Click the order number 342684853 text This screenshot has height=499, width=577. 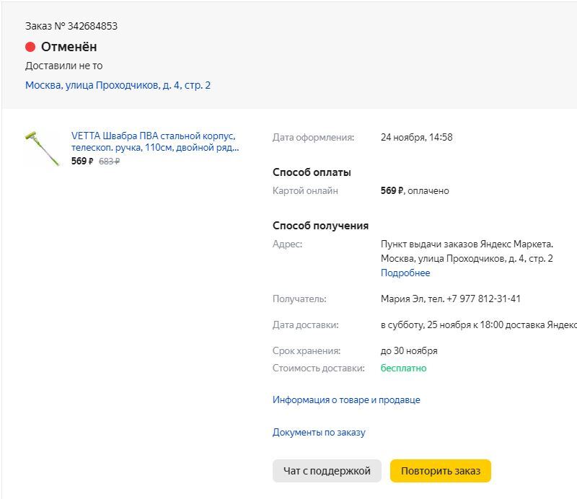92,26
